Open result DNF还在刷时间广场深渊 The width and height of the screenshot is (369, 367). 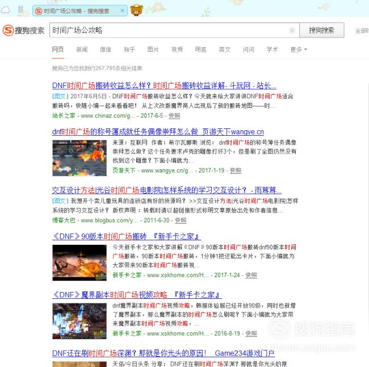pos(163,353)
